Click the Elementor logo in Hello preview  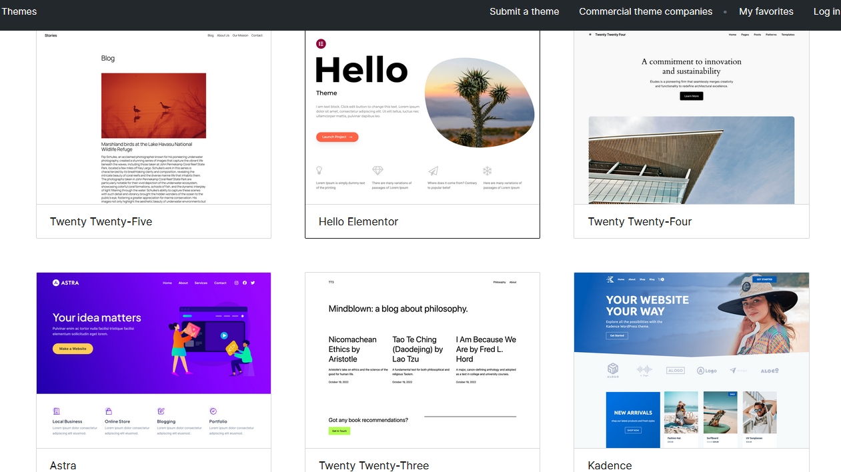[x=321, y=44]
